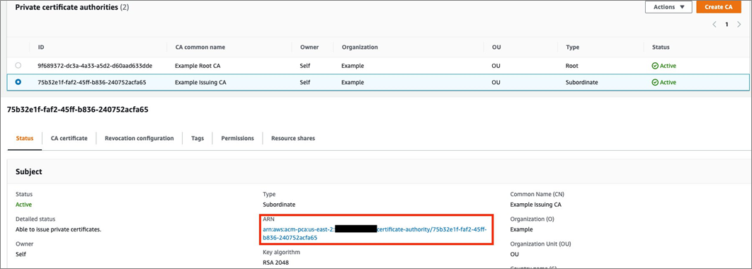Click the CA common name column header
752x269 pixels.
tap(200, 47)
